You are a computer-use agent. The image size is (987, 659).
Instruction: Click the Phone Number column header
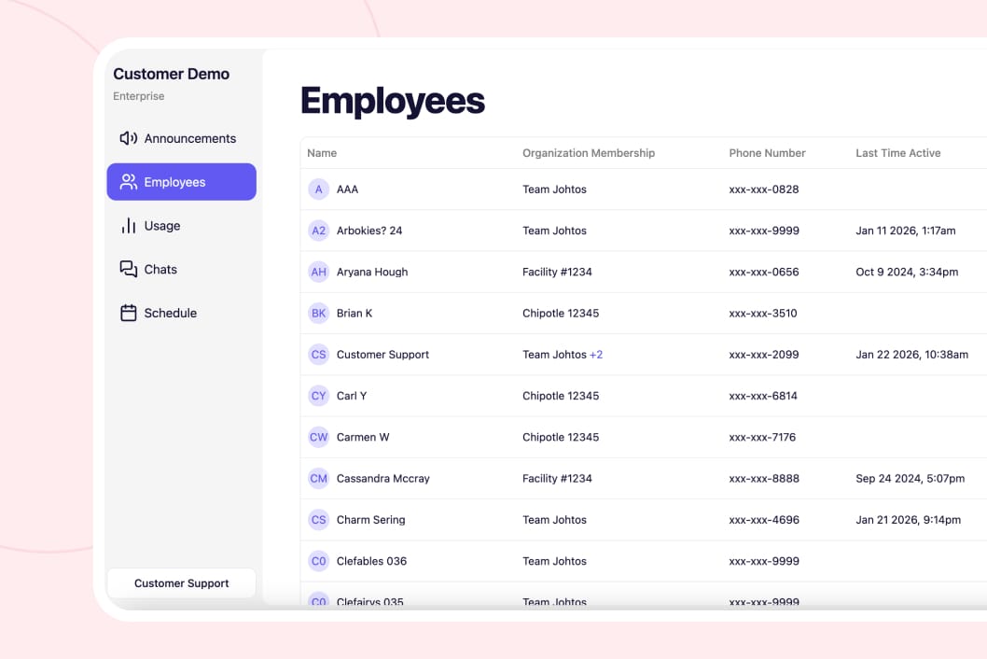(768, 153)
